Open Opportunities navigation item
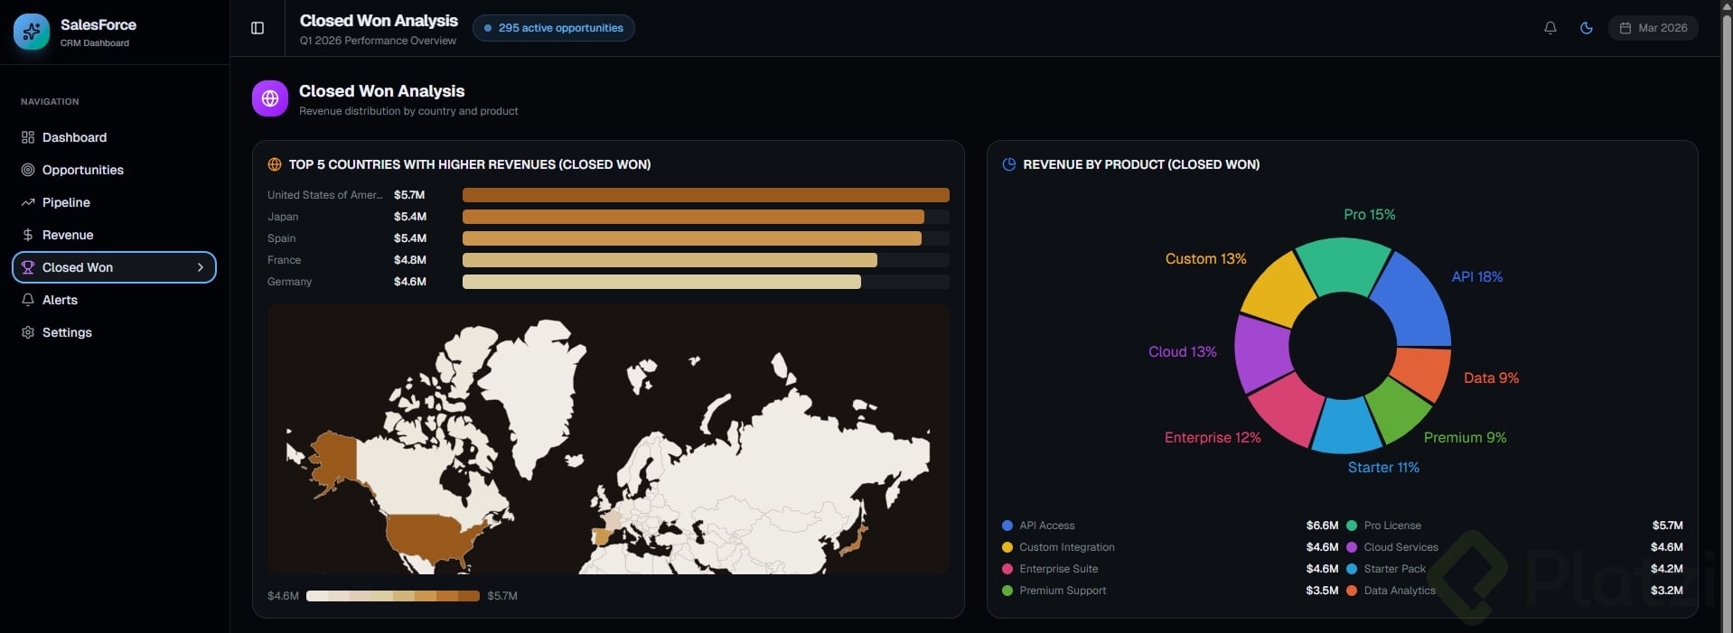This screenshot has width=1733, height=633. (82, 170)
